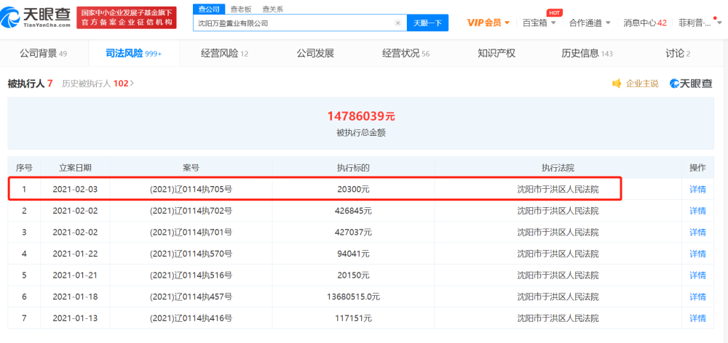
Task: Click the filing date 2021-01-18
Action: tap(75, 296)
